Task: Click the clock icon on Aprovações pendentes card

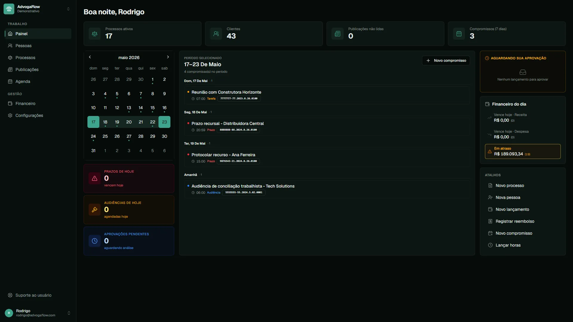Action: 95,241
